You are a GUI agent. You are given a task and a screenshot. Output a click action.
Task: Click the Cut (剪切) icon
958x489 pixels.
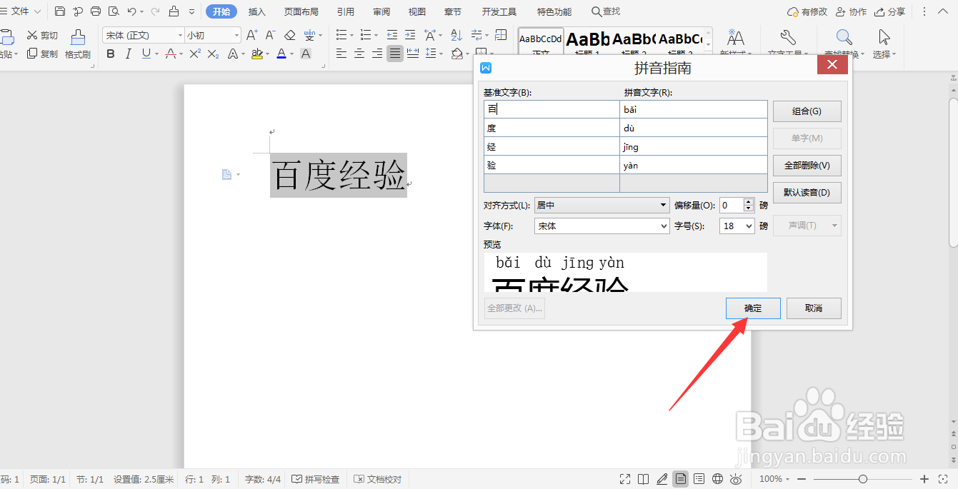[x=41, y=34]
